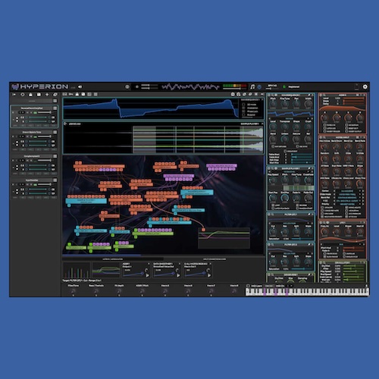Click the sample file icon beside wav name
The image size is (379, 379).
(x=65, y=124)
